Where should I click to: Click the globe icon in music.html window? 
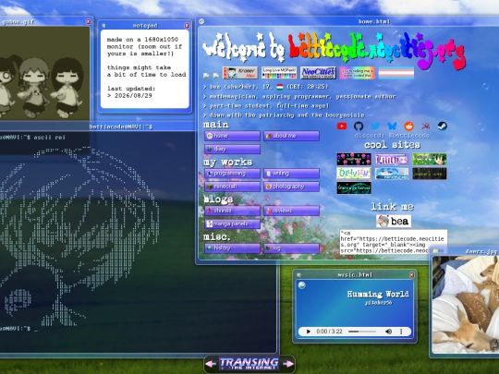[x=301, y=285]
